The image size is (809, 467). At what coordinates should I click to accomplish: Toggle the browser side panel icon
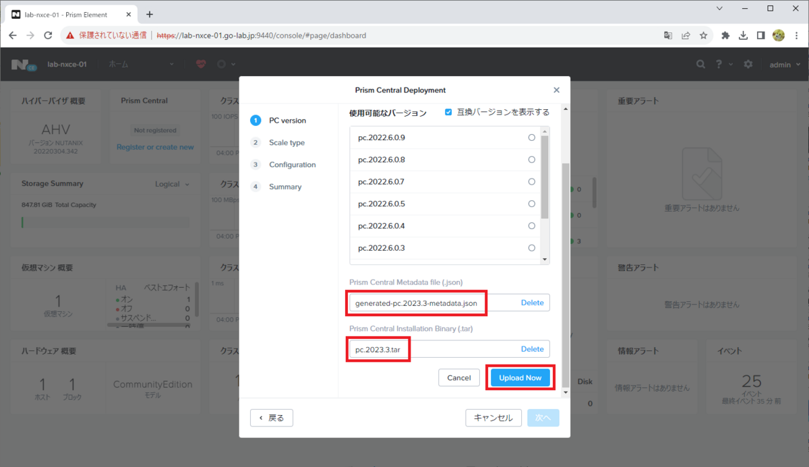pyautogui.click(x=760, y=35)
